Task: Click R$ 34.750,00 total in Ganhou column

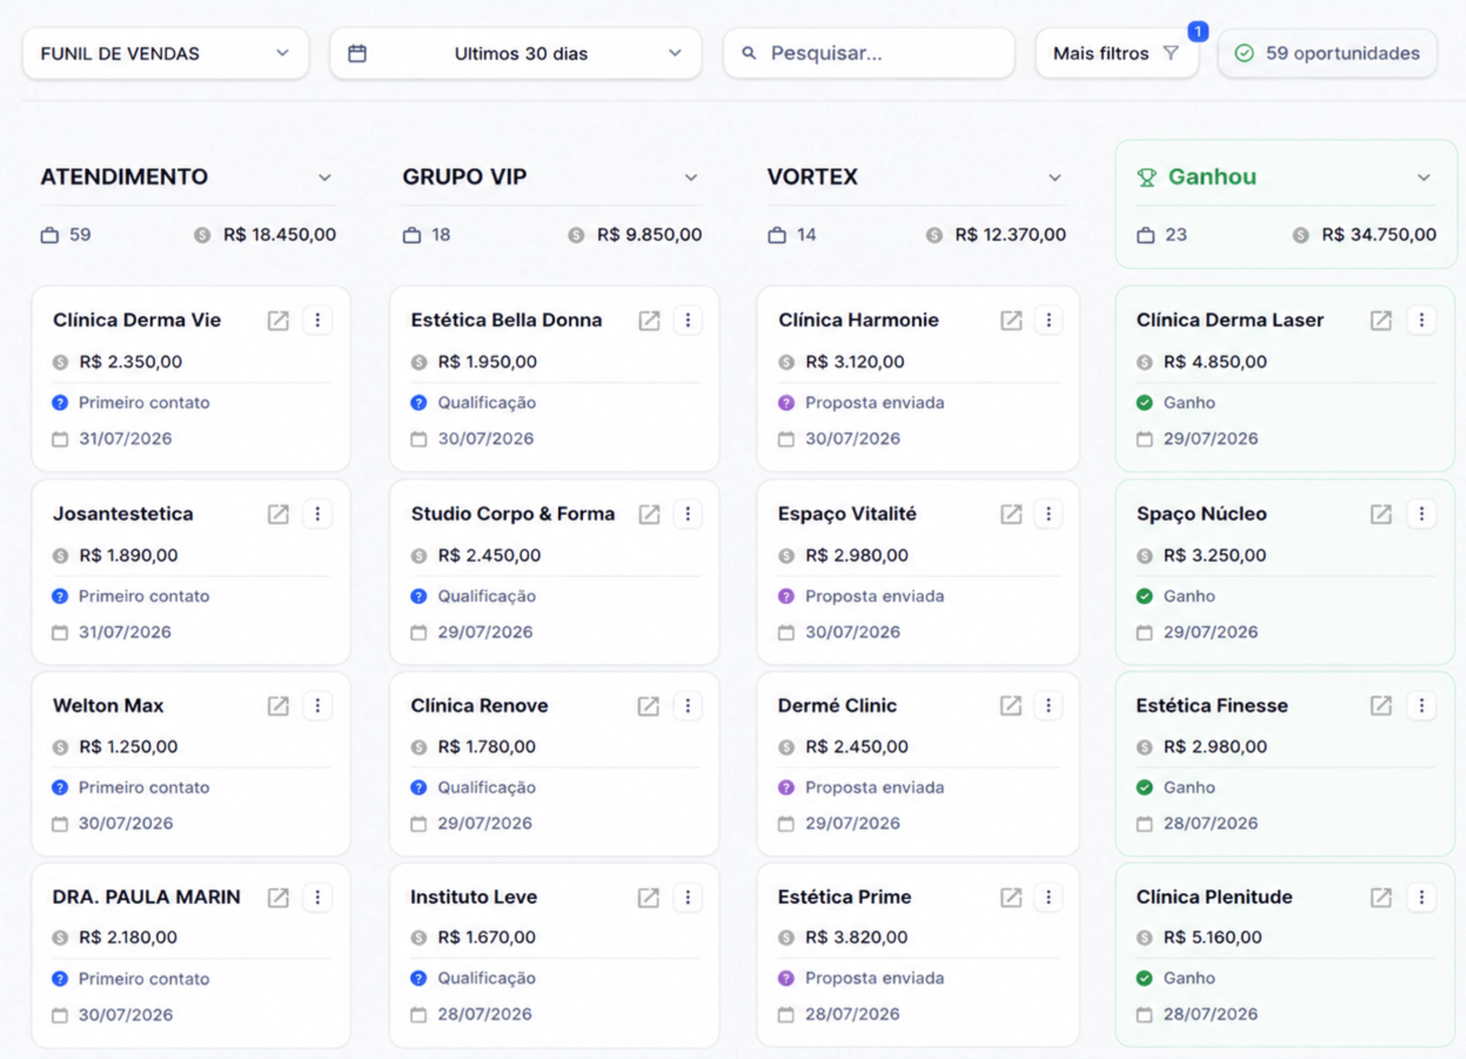Action: click(1379, 235)
